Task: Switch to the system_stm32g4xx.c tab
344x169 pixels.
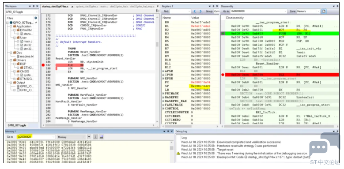Action: click(x=87, y=7)
